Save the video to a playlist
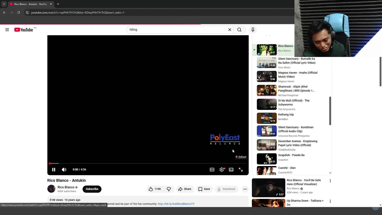 (x=204, y=189)
